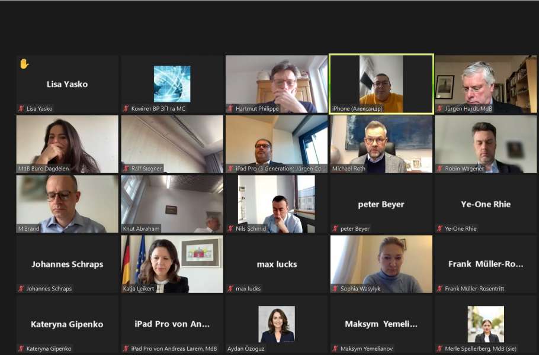The image size is (539, 355).
Task: Click muted microphone icon beside Lisa Yasko
Action: [21, 108]
